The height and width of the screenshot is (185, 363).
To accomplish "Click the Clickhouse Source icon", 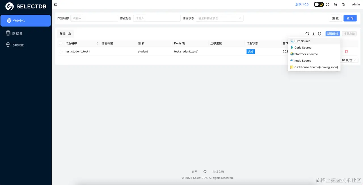I will click(x=292, y=67).
